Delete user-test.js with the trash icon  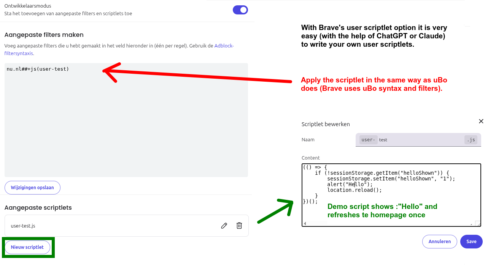(239, 226)
